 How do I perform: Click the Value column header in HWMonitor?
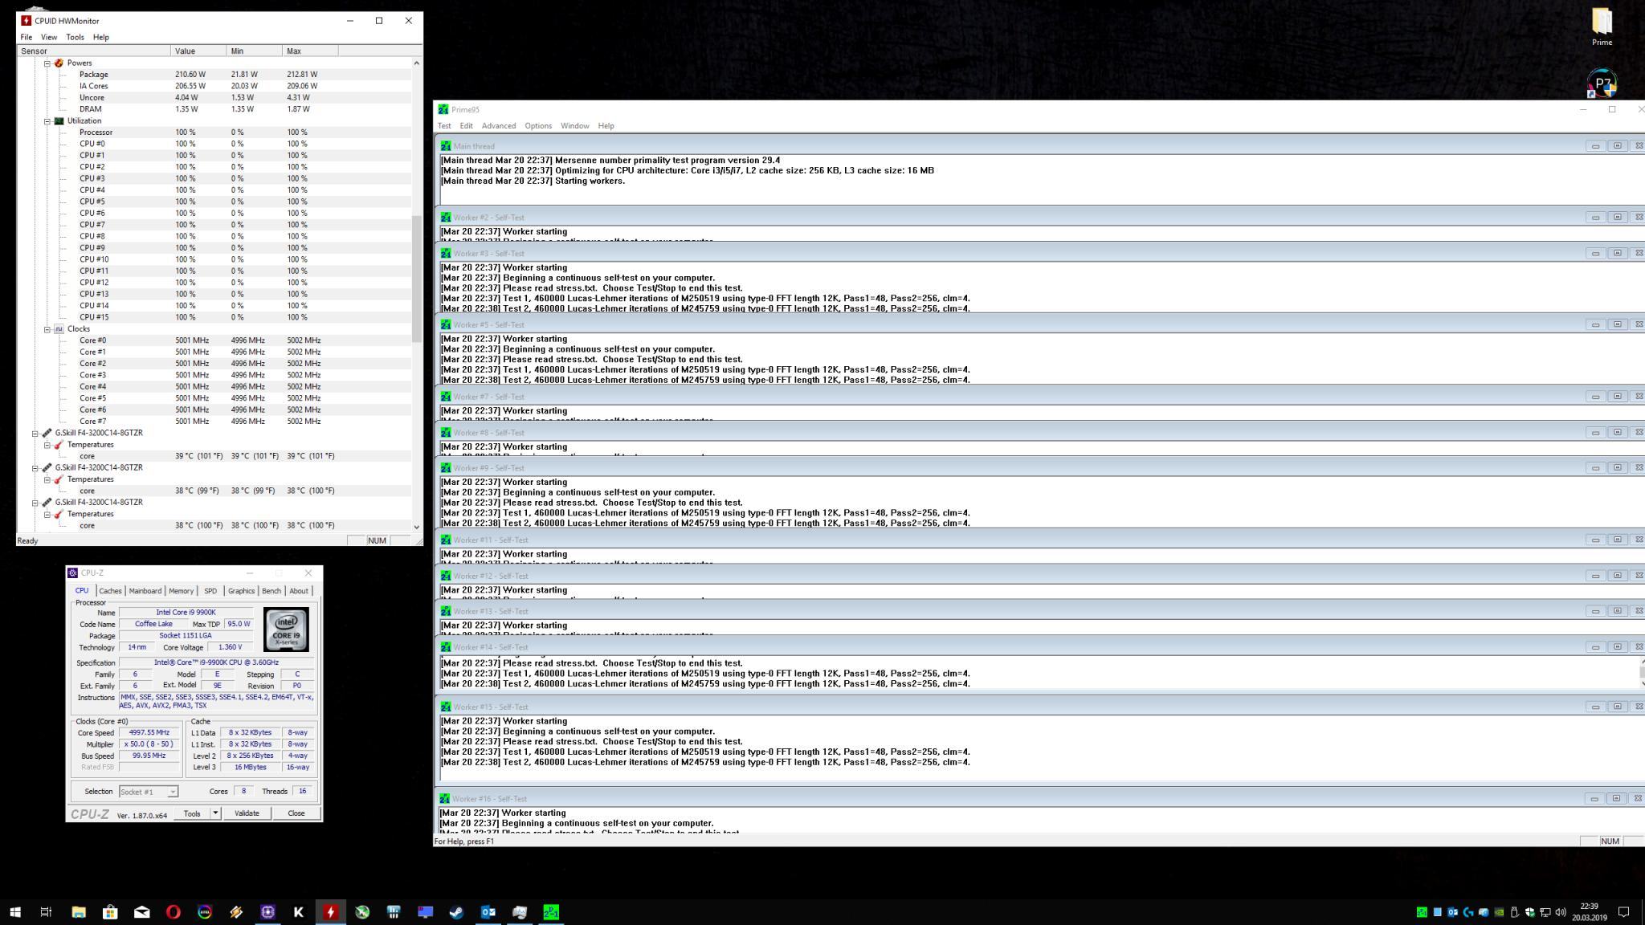pos(198,51)
